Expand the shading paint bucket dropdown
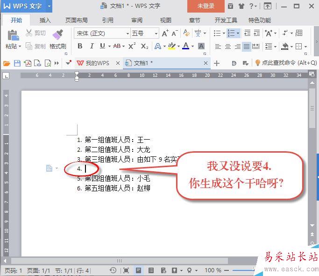The height and width of the screenshot is (276, 319). (x=291, y=47)
